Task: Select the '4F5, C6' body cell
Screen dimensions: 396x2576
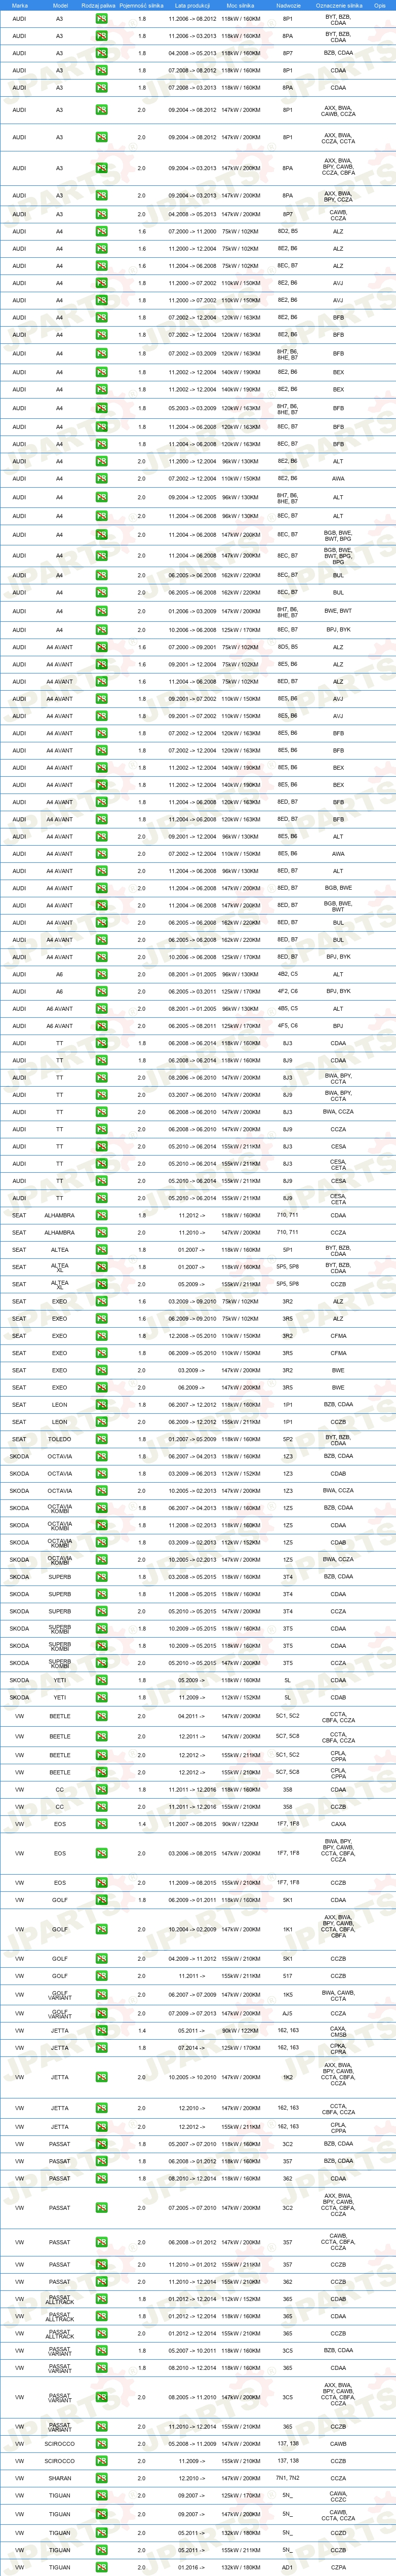Action: click(x=288, y=1025)
